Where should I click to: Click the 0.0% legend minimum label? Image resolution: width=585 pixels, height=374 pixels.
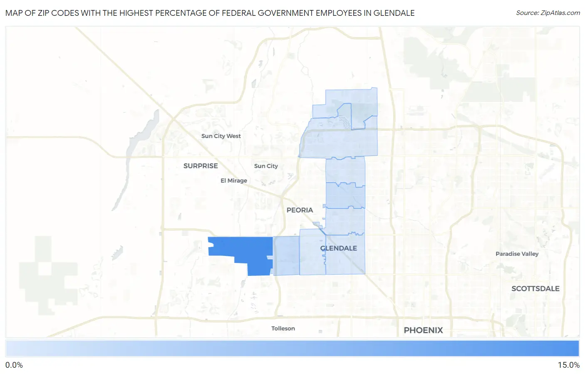[14, 365]
